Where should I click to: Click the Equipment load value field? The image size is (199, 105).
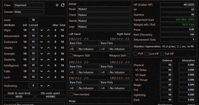click(177, 20)
